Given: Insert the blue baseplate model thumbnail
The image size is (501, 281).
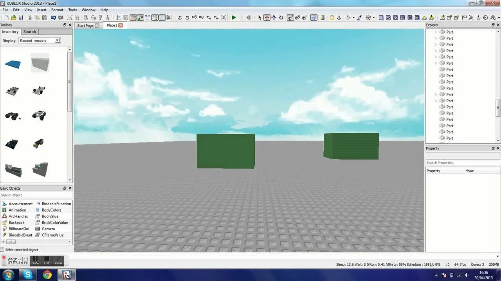Looking at the screenshot, I should (13, 64).
